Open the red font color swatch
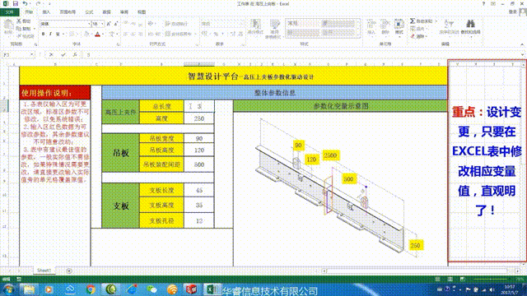Screen dimensions: 527x296 [x=97, y=34]
